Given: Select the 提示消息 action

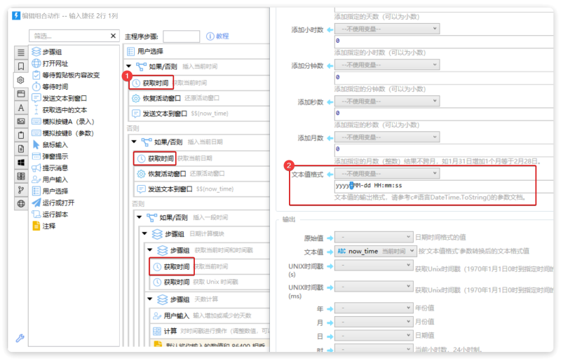Looking at the screenshot, I should 50,168.
